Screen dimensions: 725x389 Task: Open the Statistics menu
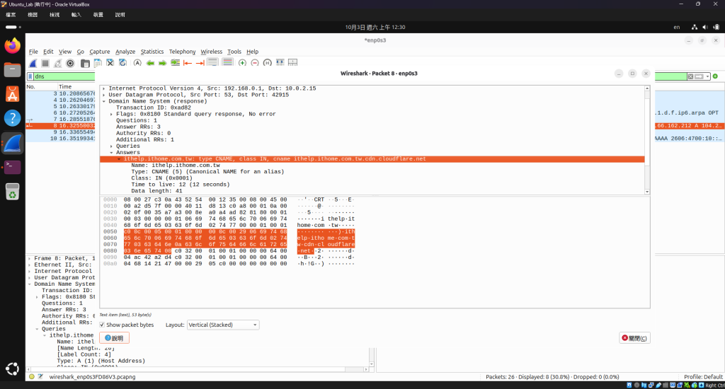(152, 52)
